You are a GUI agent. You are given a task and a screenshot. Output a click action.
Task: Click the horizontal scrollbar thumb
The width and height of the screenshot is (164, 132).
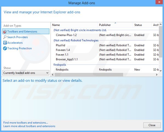tap(89, 75)
